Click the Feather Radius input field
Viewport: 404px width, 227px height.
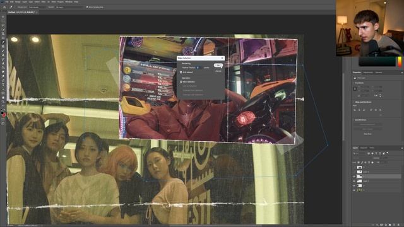(198, 67)
